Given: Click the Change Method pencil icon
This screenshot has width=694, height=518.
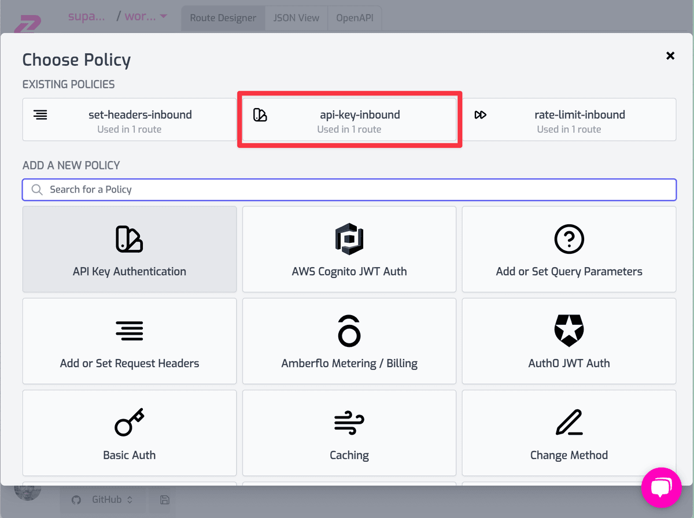Looking at the screenshot, I should [569, 423].
